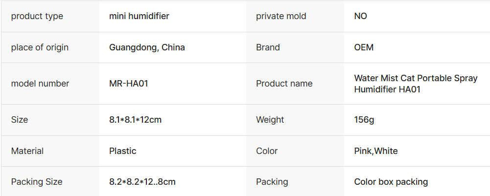
Task: Click the 'private mold' attribute label
Action: click(281, 16)
